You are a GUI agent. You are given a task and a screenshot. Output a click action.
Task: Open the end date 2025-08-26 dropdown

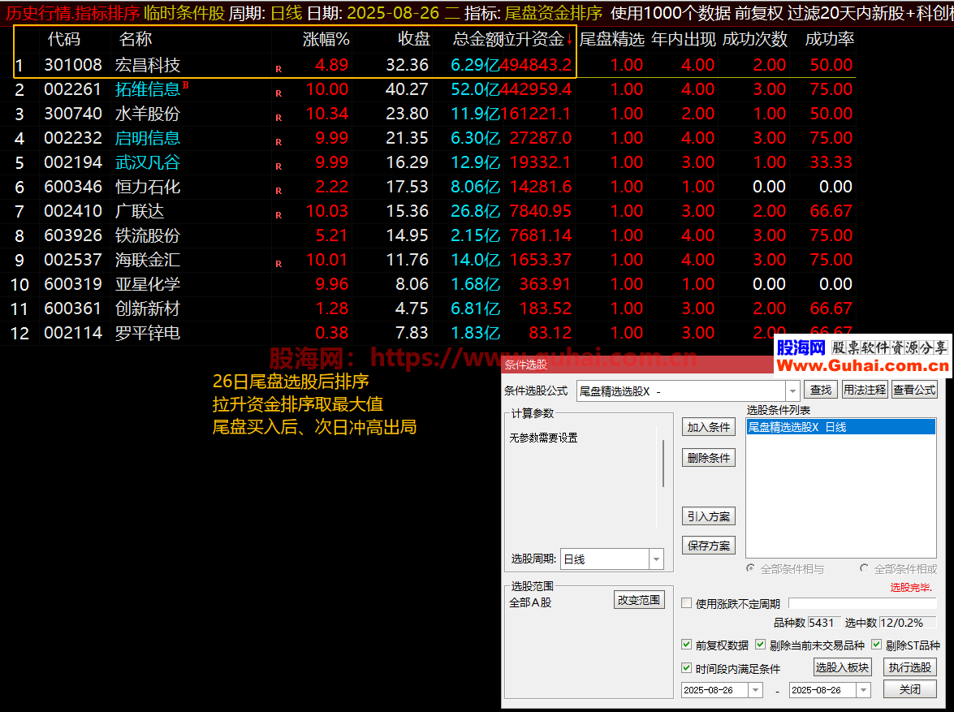click(863, 689)
